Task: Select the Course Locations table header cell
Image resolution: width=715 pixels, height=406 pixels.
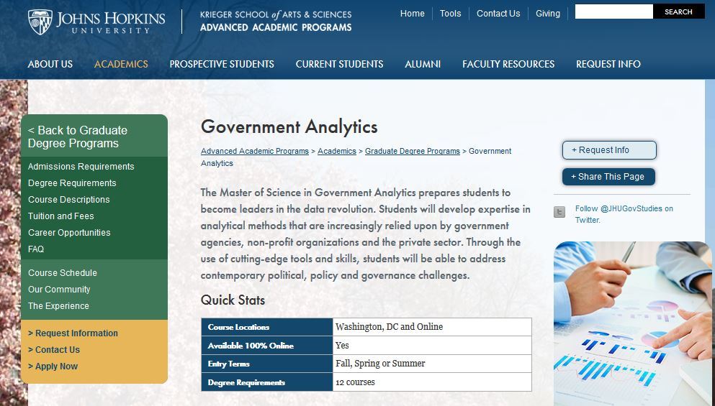Action: 267,327
